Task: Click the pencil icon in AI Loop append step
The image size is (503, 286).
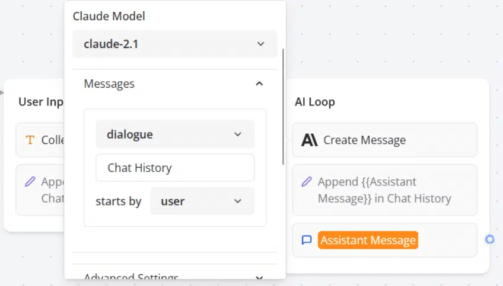Action: 306,182
